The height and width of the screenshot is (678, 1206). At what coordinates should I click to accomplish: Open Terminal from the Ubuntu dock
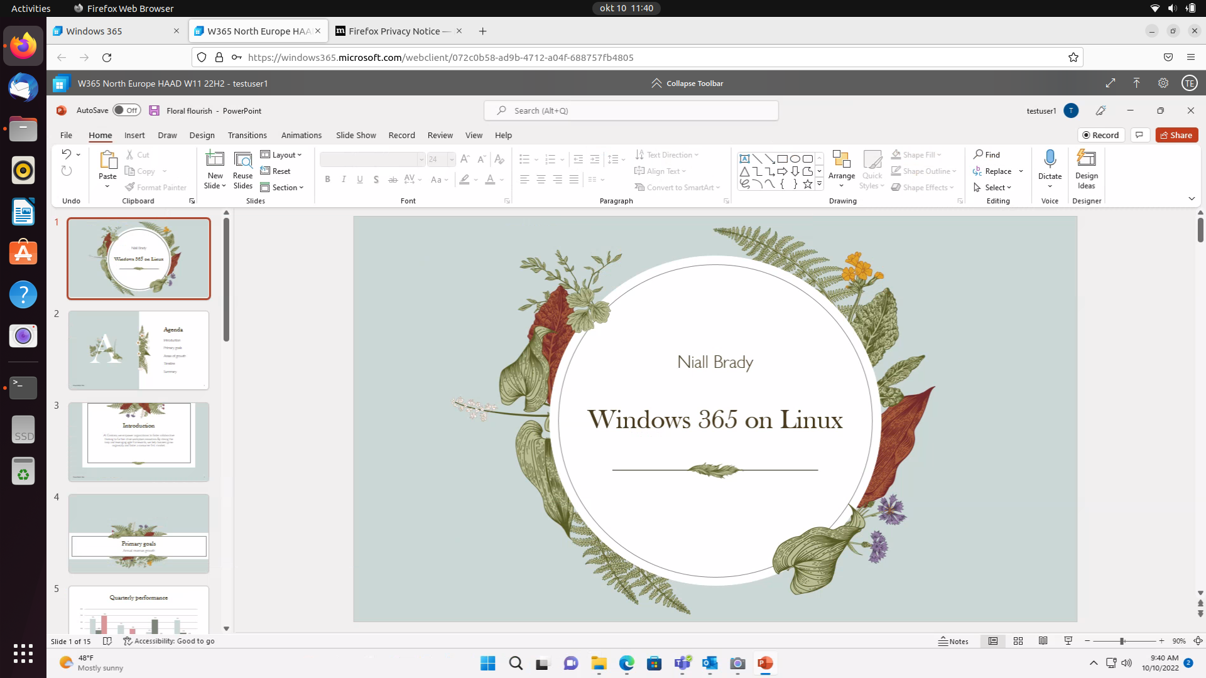coord(23,387)
